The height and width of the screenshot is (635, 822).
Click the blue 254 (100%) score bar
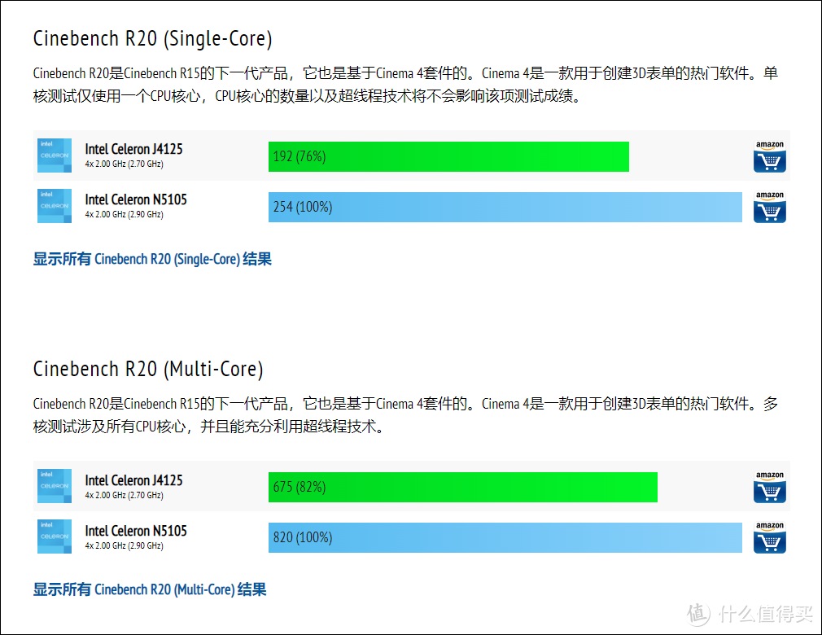(505, 207)
